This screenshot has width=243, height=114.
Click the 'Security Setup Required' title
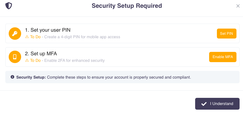pyautogui.click(x=127, y=6)
